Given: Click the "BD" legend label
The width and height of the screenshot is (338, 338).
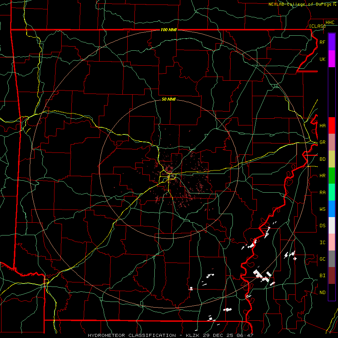Looking at the screenshot, I should tap(322, 159).
